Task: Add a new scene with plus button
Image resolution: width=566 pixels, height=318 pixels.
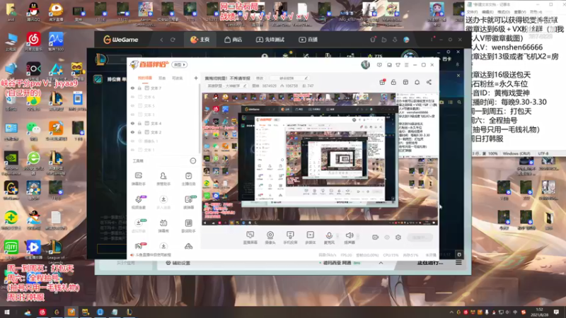Action: 196,78
